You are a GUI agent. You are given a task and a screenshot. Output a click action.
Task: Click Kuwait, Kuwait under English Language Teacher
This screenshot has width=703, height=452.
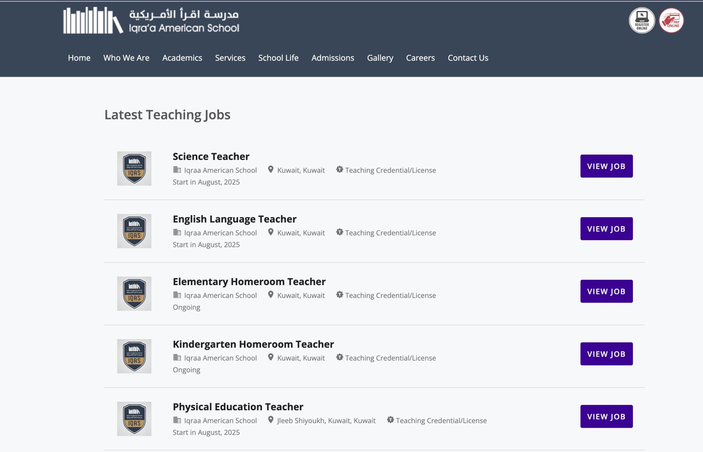click(x=301, y=233)
